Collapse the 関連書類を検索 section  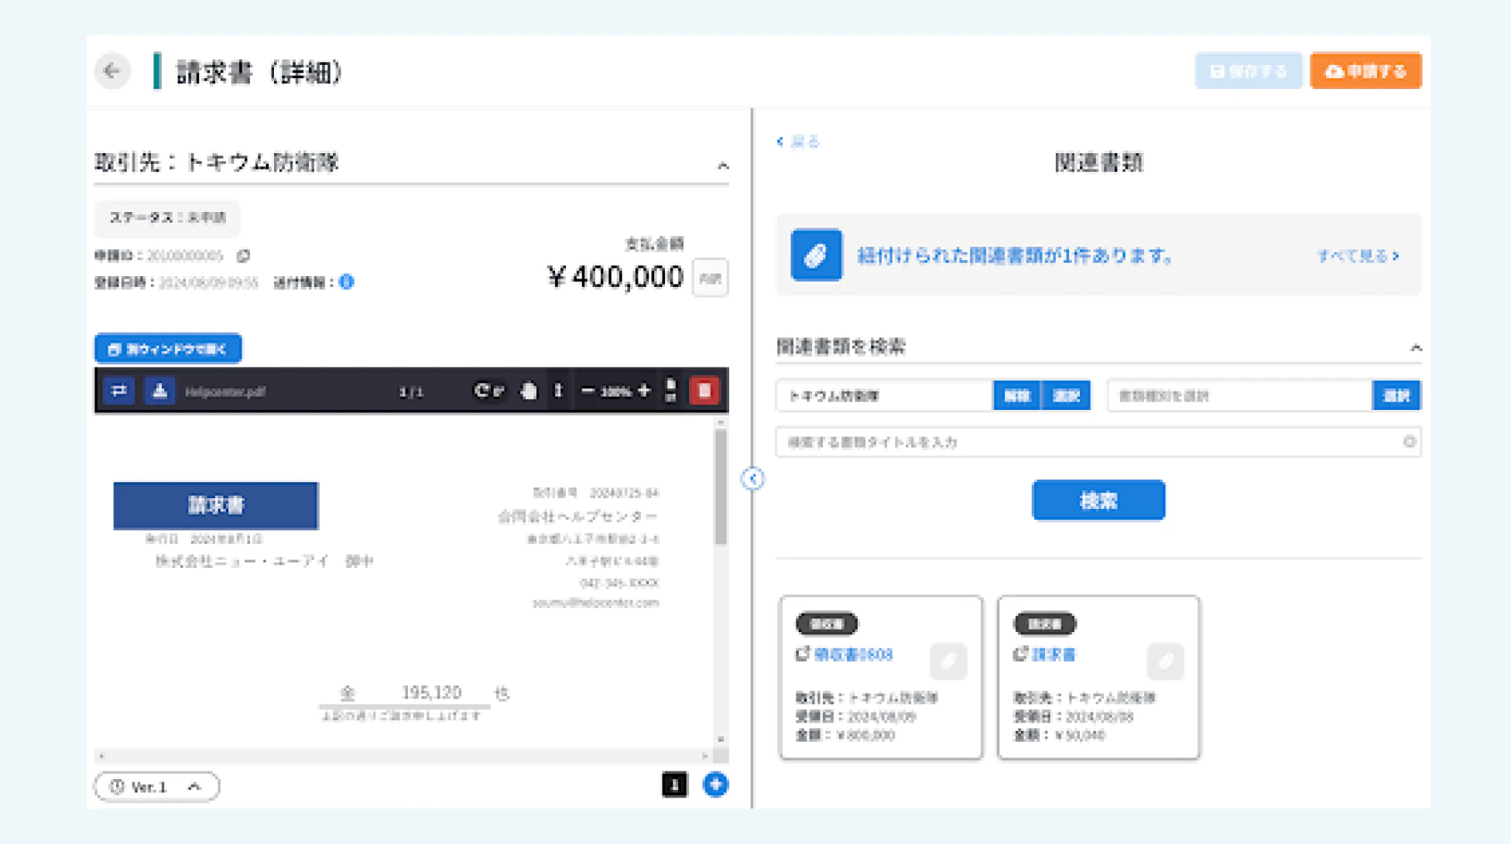(1415, 347)
